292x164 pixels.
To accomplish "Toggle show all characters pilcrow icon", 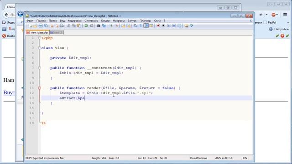I will tap(141, 26).
